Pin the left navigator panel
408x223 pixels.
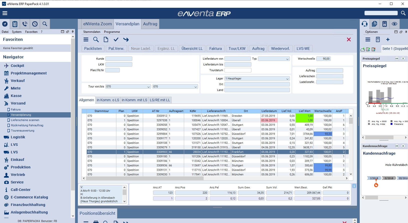click(73, 32)
